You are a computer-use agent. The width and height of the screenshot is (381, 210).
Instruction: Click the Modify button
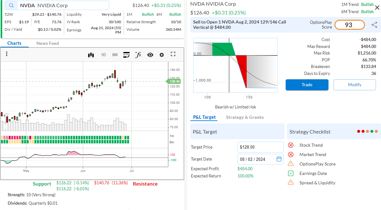(x=355, y=85)
